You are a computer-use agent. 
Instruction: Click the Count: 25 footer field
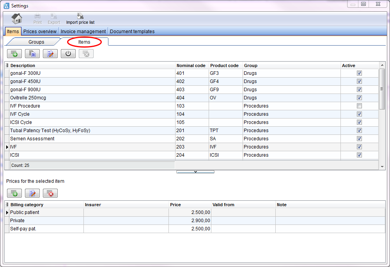pyautogui.click(x=92, y=165)
